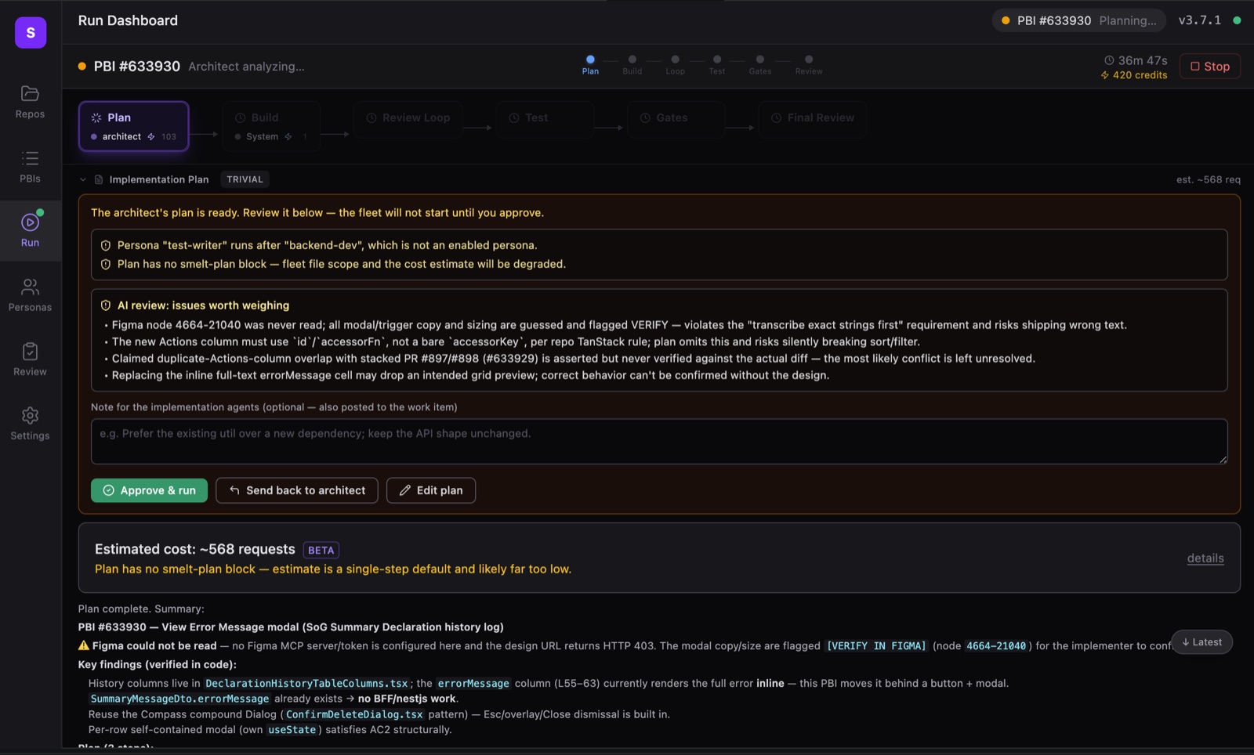Click the System row in Build card
The height and width of the screenshot is (755, 1254).
click(x=271, y=136)
